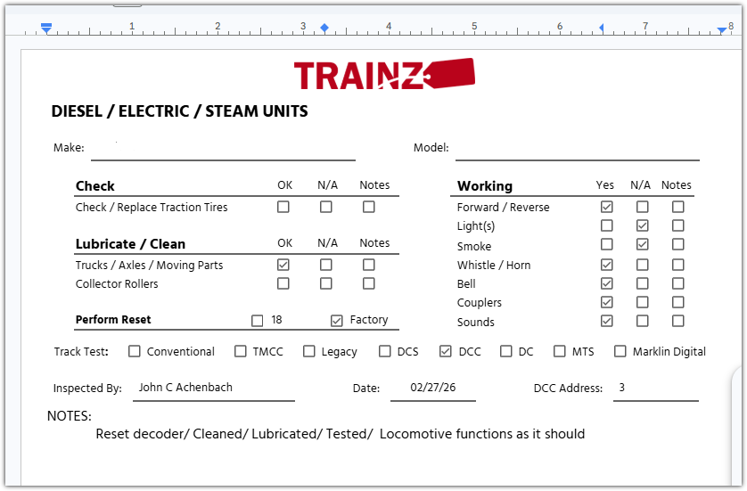This screenshot has width=747, height=491.
Task: Check OK for Check / Replace Traction Tires
Action: point(283,207)
